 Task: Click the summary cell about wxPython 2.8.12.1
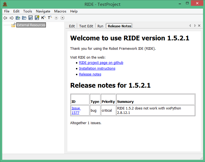tap(156, 111)
